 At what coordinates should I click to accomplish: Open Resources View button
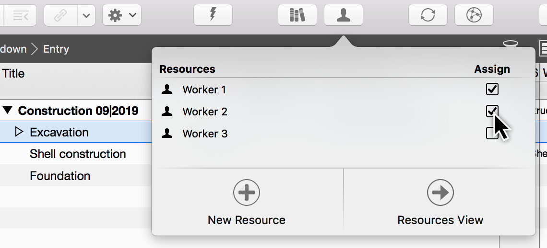point(440,192)
